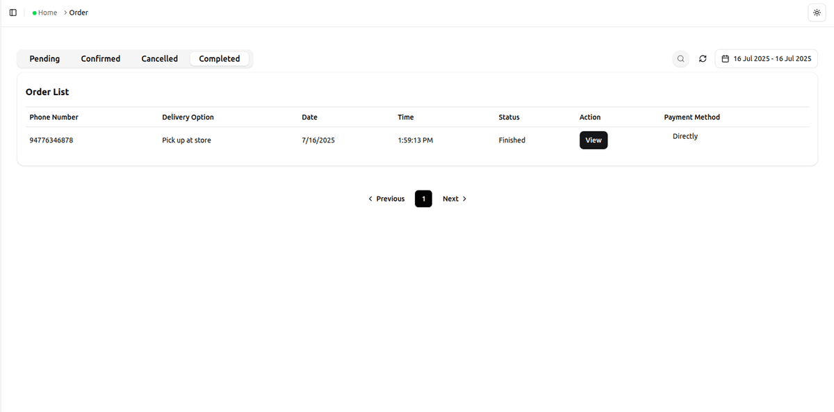Toggle light/dark theme with the sun icon

coord(817,13)
